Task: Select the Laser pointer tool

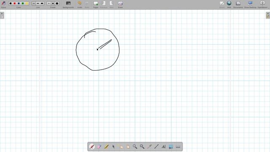Action: pyautogui.click(x=149, y=147)
